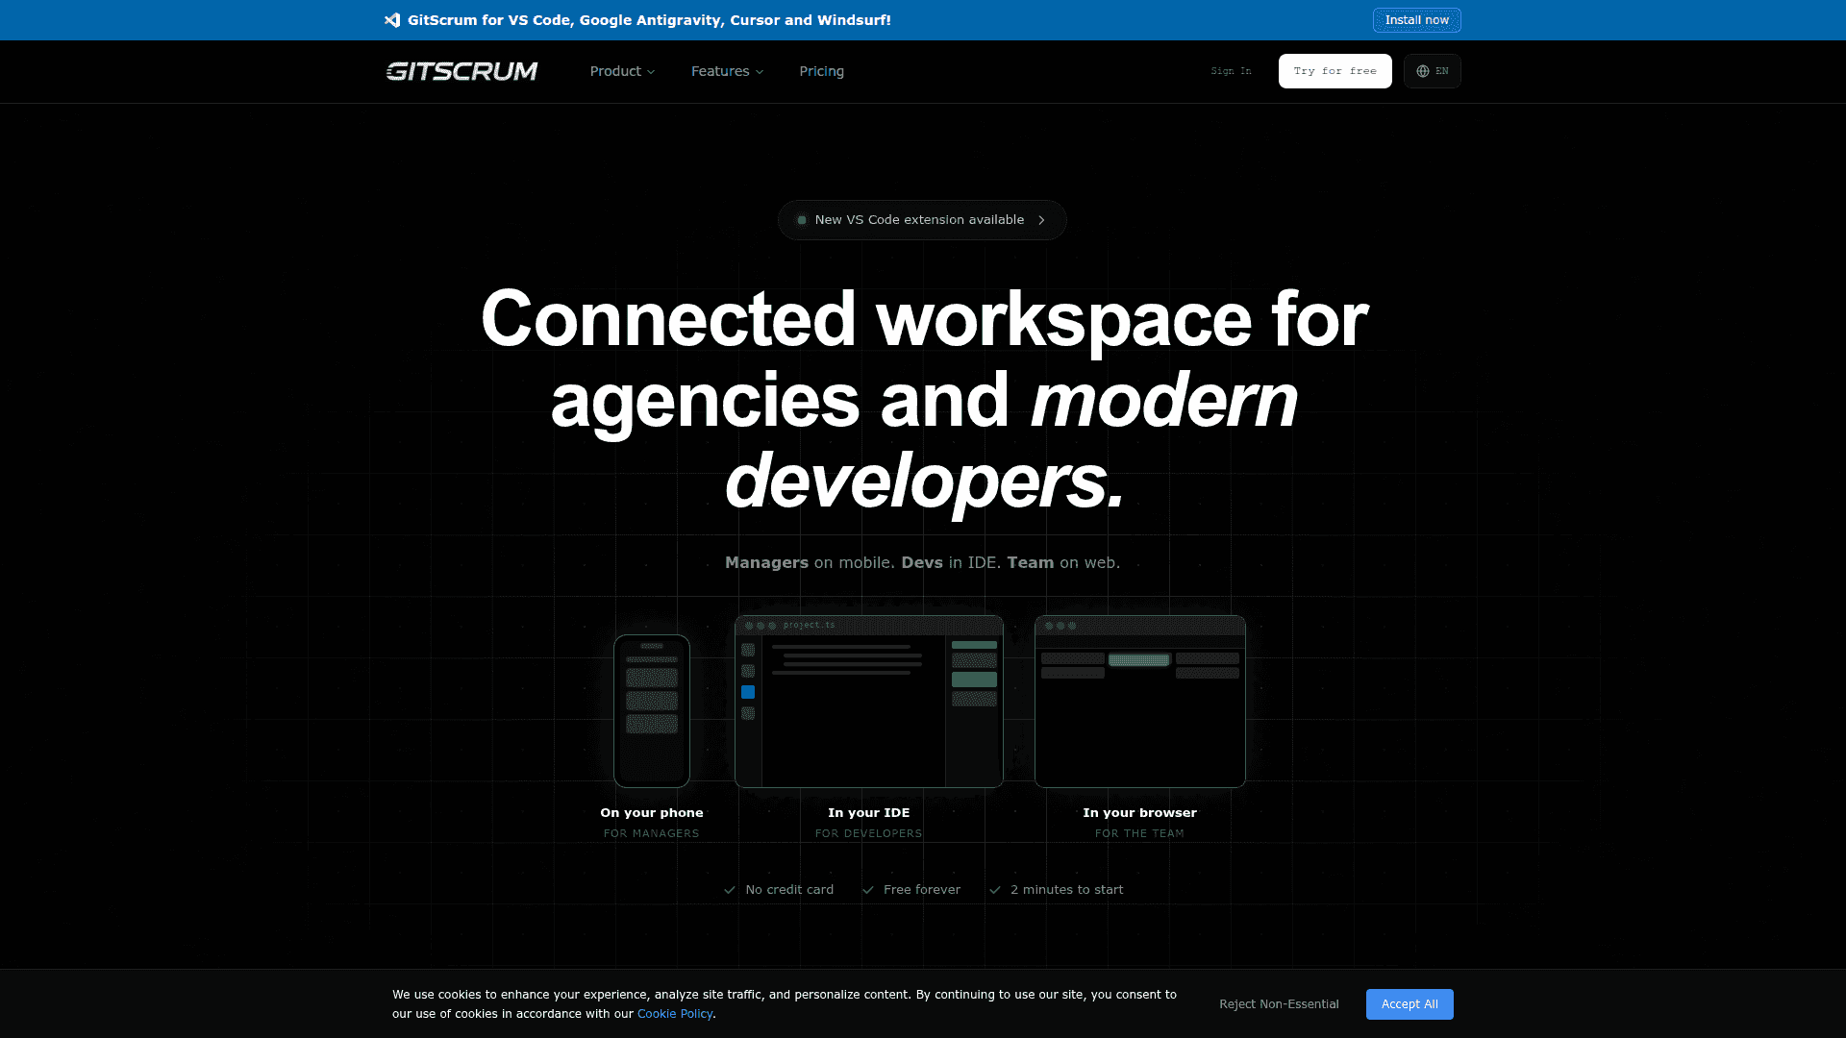Image resolution: width=1846 pixels, height=1038 pixels.
Task: Click 'In your browser' label
Action: point(1140,813)
